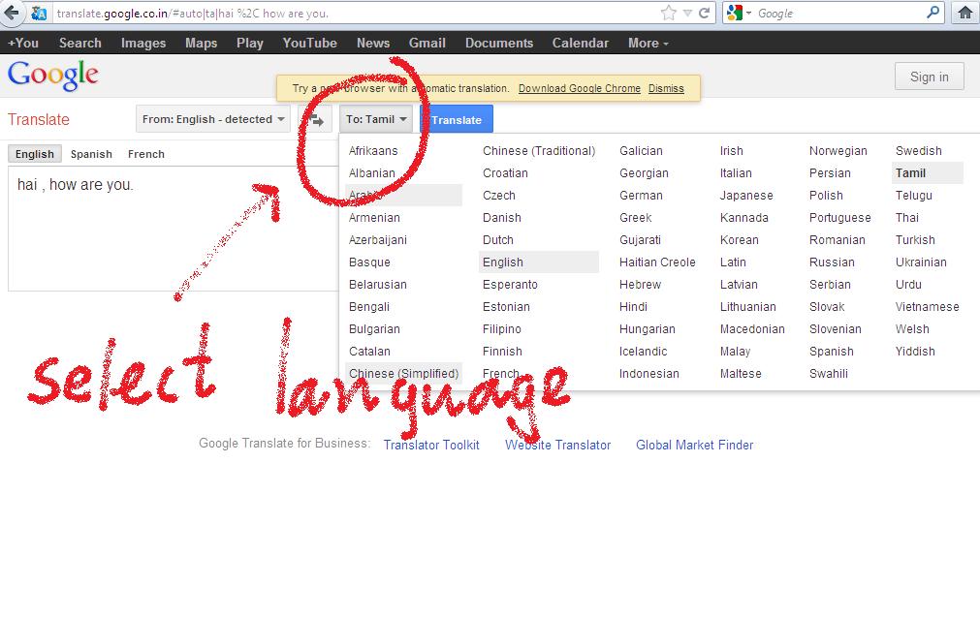Click the browser URL address field
Image resolution: width=980 pixels, height=617 pixels.
pyautogui.click(x=357, y=14)
